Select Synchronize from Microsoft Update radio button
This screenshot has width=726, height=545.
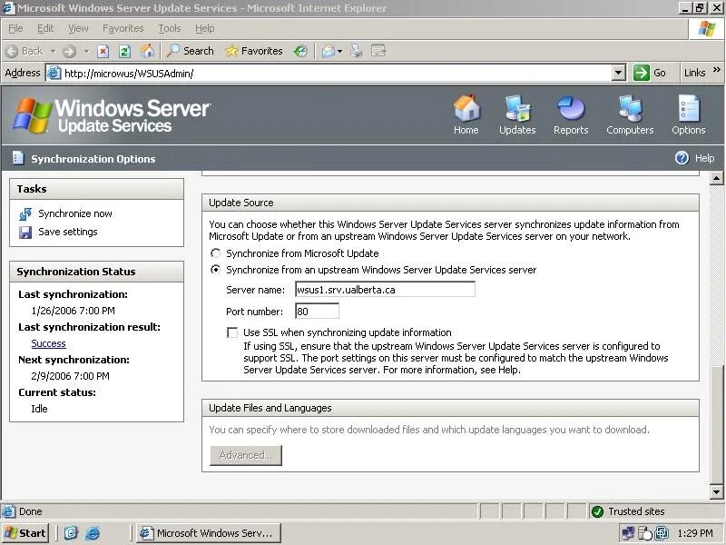pyautogui.click(x=215, y=253)
